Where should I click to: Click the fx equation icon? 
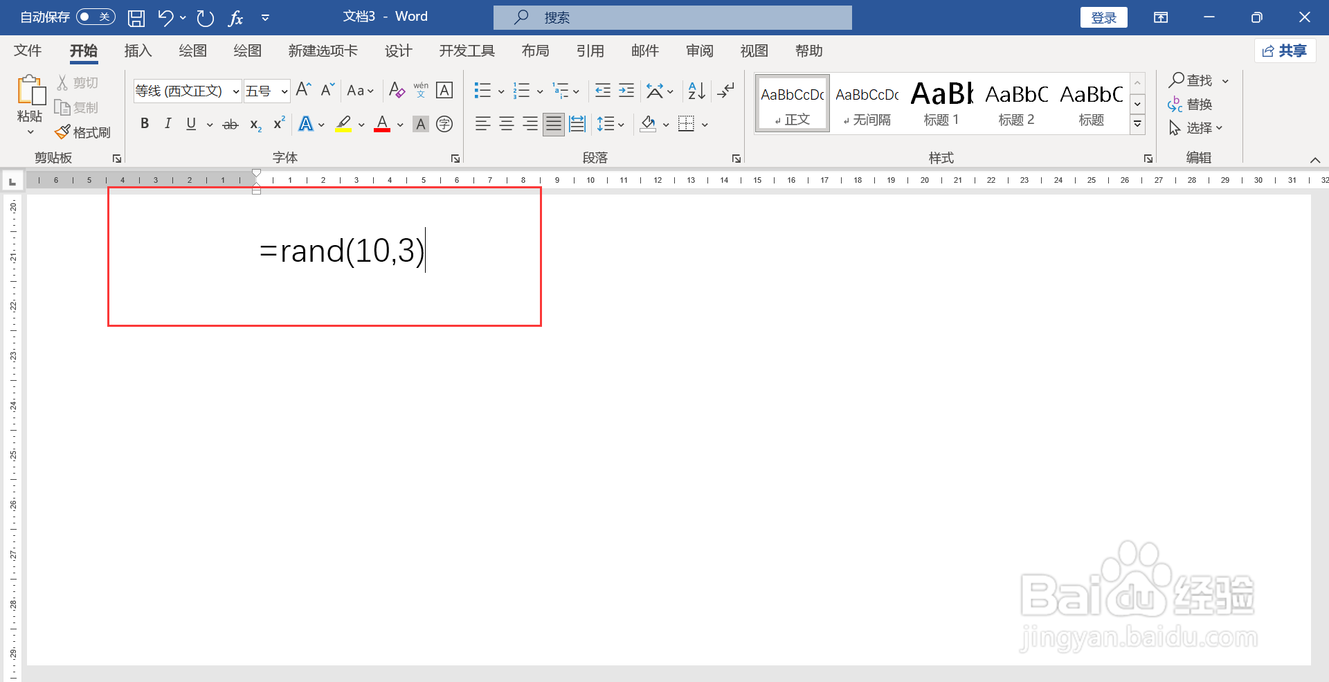point(236,18)
